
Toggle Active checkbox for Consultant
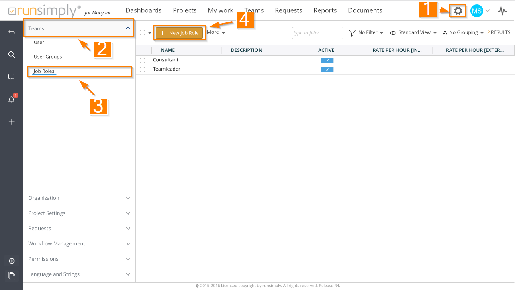[327, 61]
